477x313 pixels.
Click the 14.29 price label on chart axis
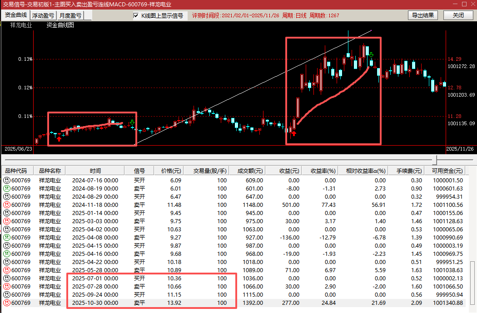[x=454, y=59]
